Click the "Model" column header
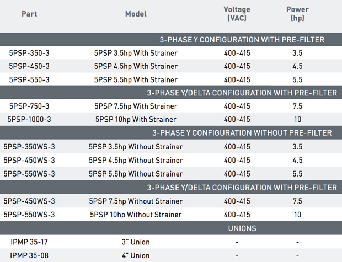 (136, 14)
